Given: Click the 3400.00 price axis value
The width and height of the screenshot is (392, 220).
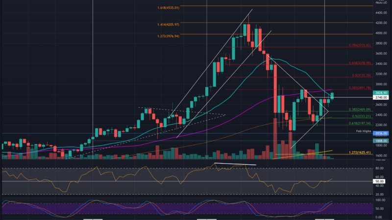Looking at the screenshot, I should (381, 64).
